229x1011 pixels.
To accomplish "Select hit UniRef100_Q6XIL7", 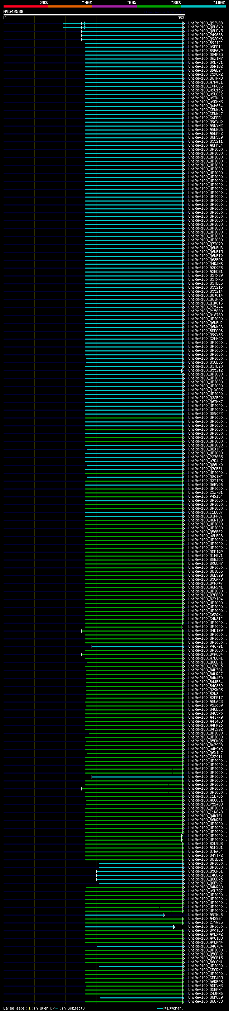I will tap(205, 753).
